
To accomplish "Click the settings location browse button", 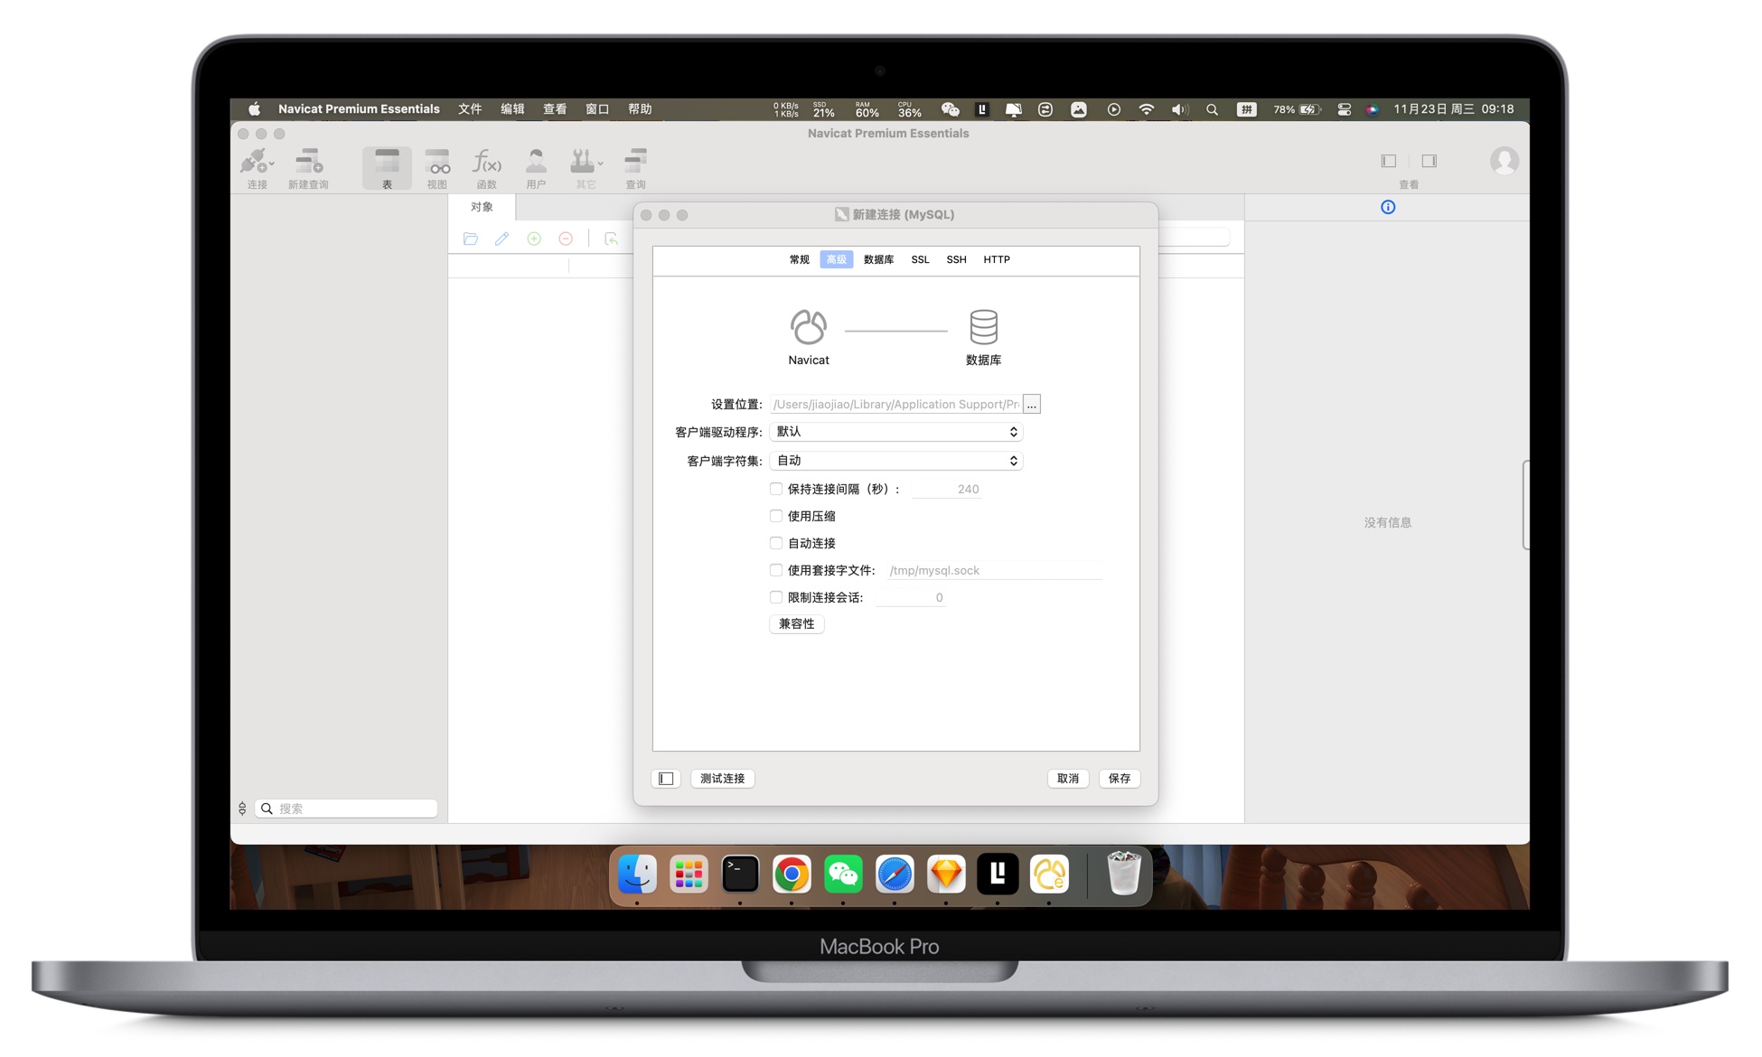I will coord(1032,404).
